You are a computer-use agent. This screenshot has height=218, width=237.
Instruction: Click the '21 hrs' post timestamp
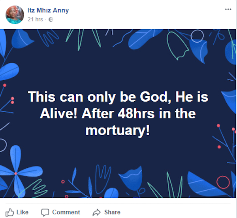pyautogui.click(x=35, y=19)
